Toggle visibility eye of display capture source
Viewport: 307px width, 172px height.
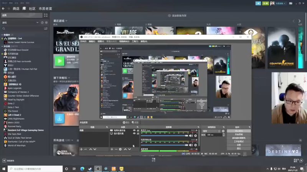(x=134, y=133)
